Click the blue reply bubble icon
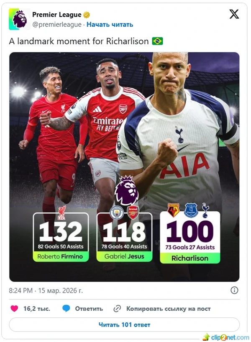This screenshot has height=342, width=251. (x=66, y=309)
